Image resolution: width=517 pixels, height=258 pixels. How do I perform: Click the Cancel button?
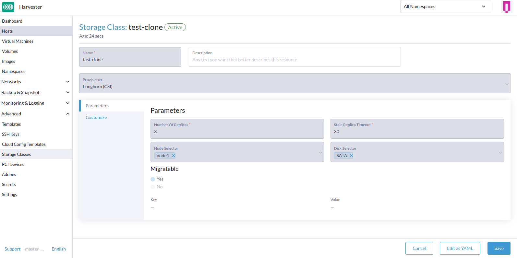(x=419, y=248)
